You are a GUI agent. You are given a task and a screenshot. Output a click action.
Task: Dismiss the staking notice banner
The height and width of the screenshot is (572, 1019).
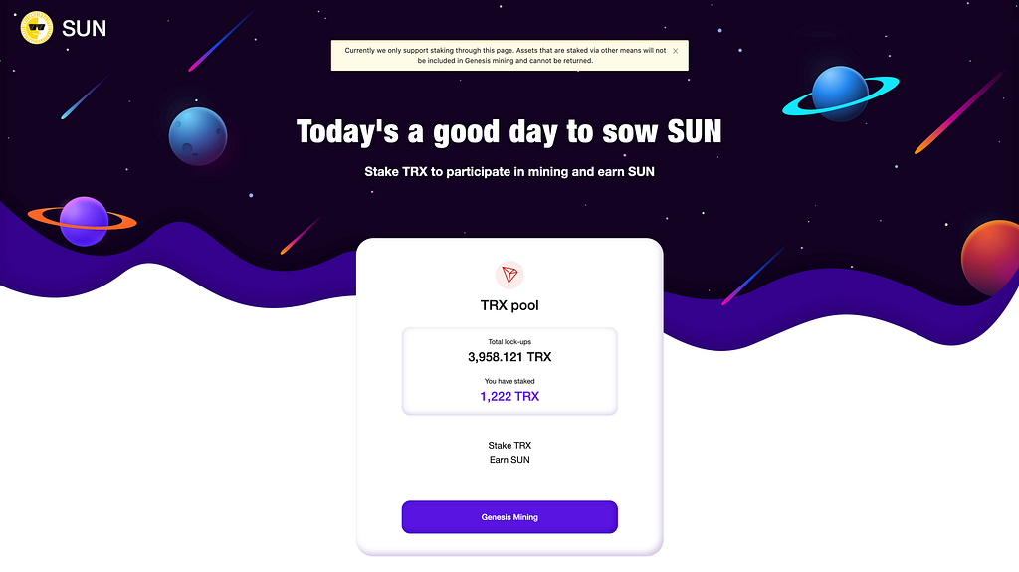point(676,51)
